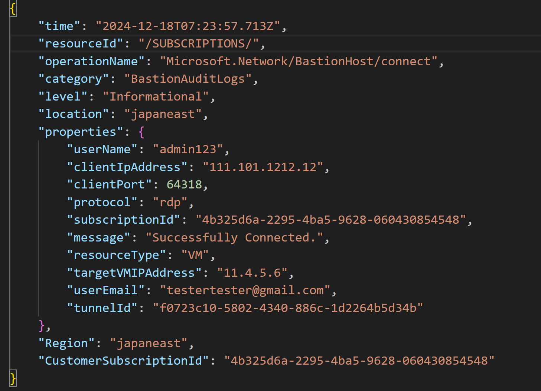Click the "time" key
This screenshot has width=541, height=391.
[59, 26]
